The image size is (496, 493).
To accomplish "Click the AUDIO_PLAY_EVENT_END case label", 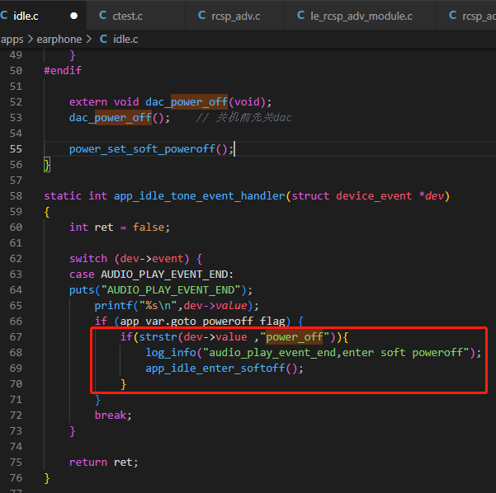I will coord(167,275).
